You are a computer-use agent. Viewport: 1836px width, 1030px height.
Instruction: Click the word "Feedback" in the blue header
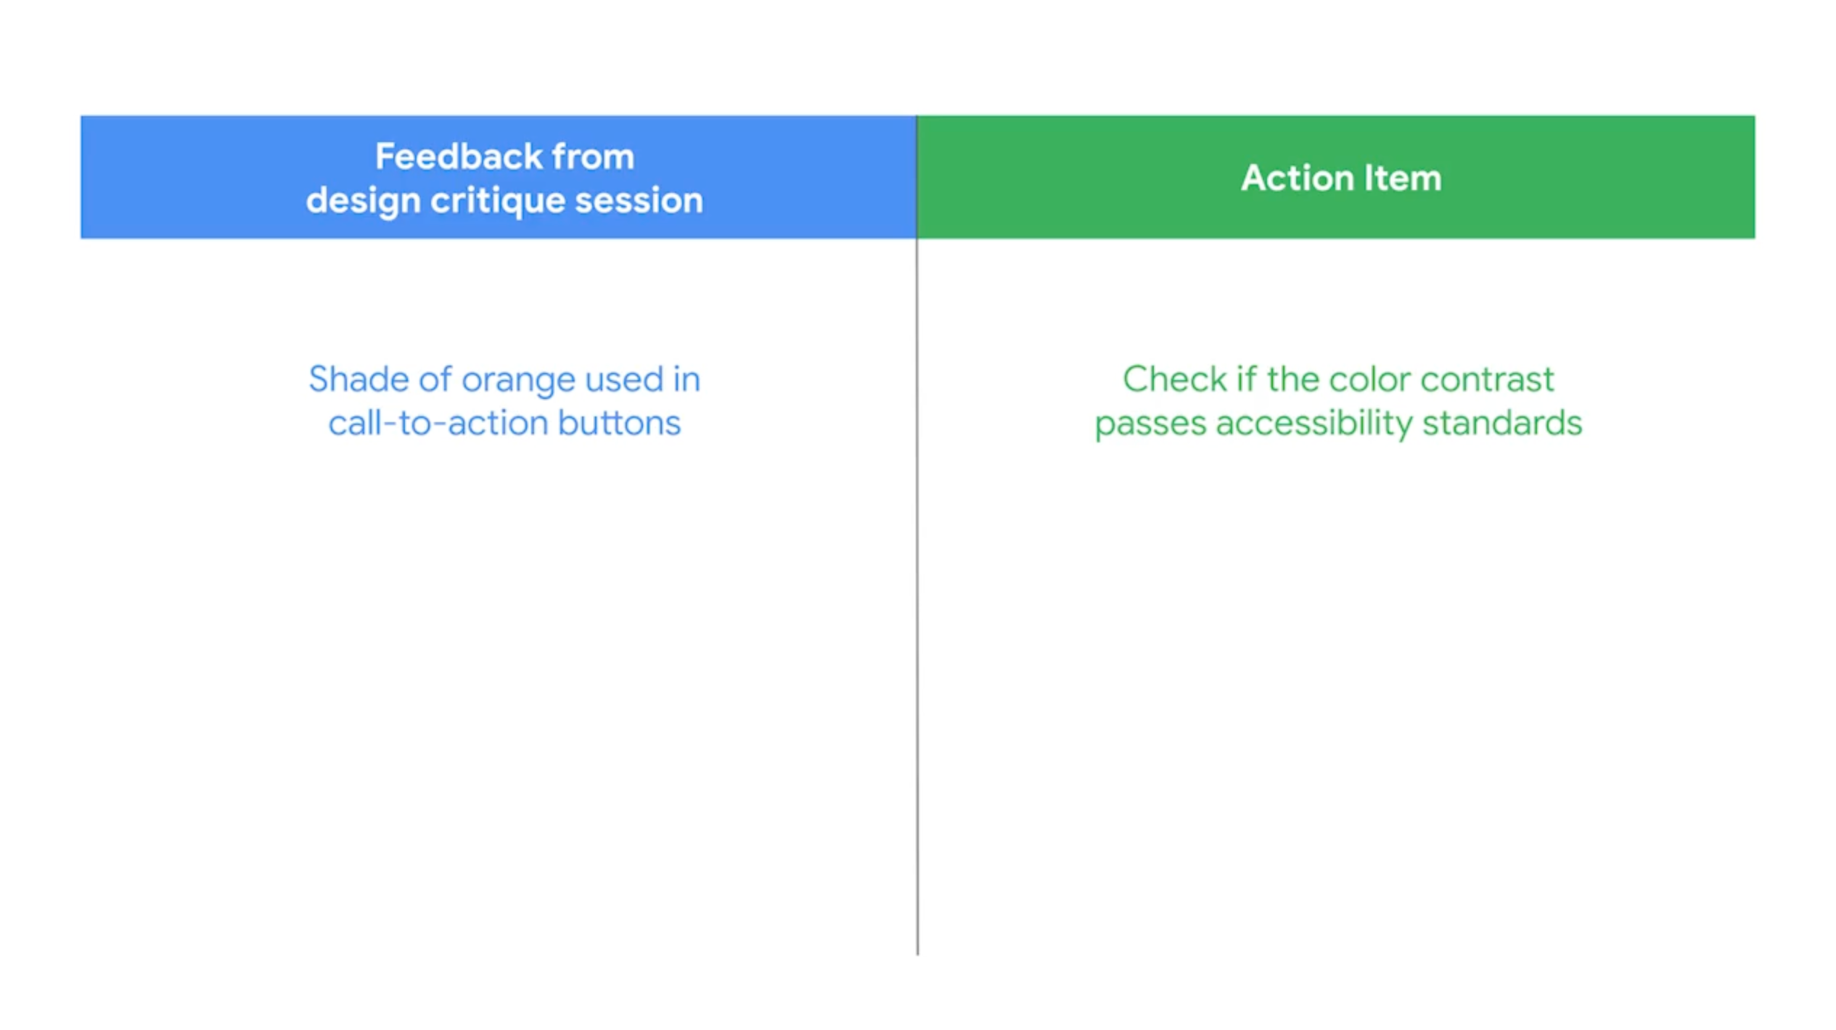[x=459, y=157]
